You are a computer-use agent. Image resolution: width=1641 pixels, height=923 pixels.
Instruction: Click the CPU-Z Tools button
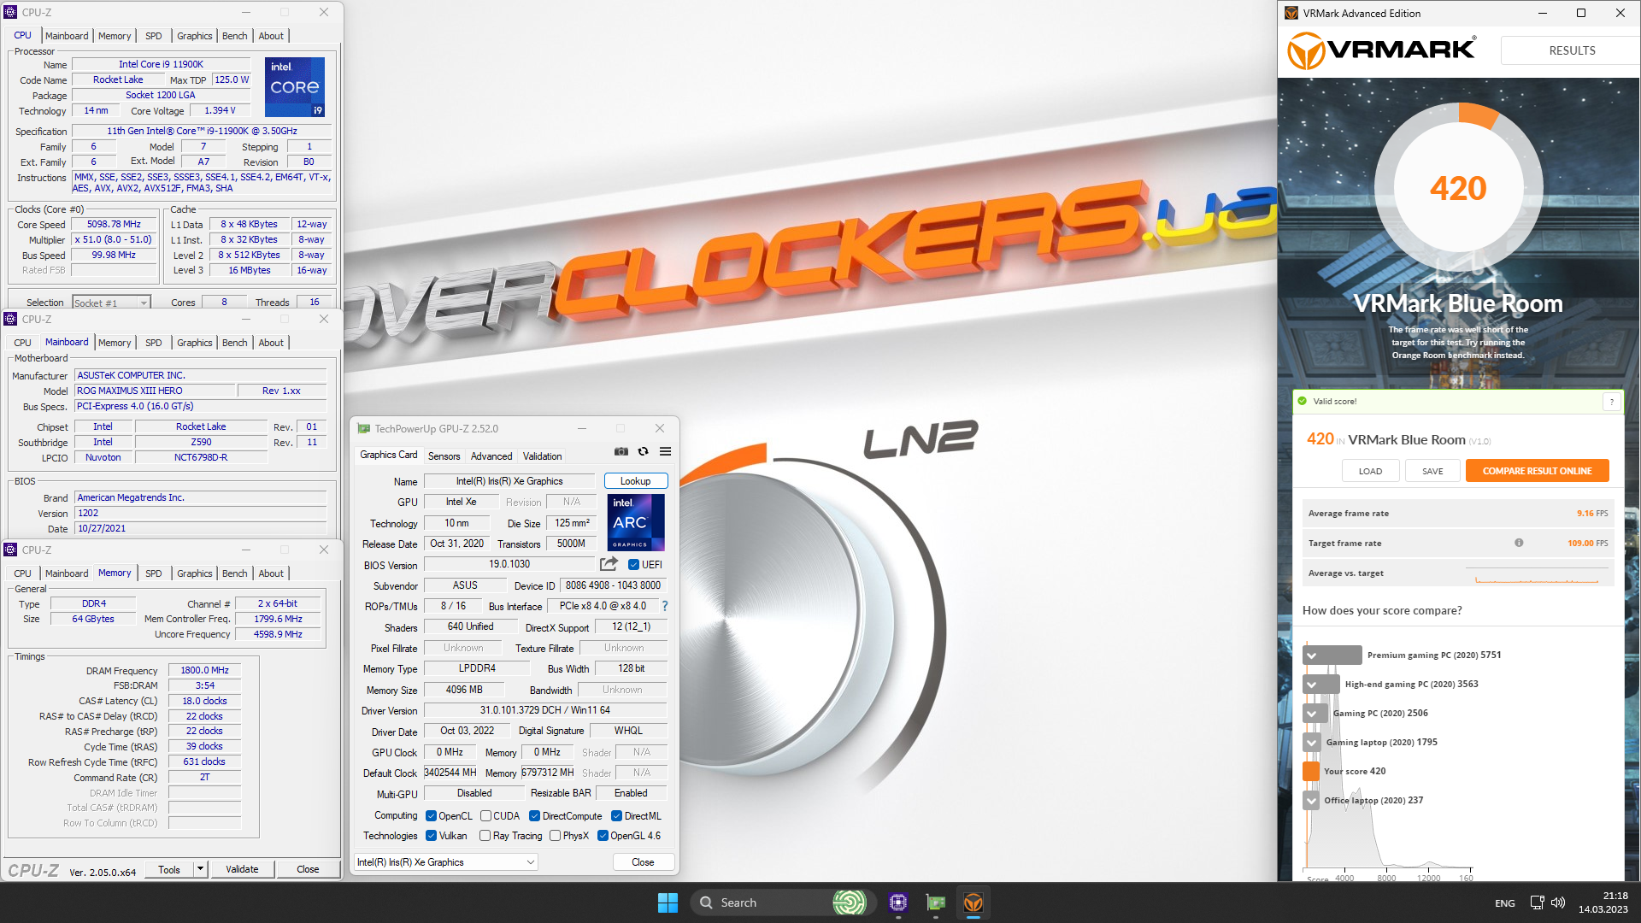point(169,869)
